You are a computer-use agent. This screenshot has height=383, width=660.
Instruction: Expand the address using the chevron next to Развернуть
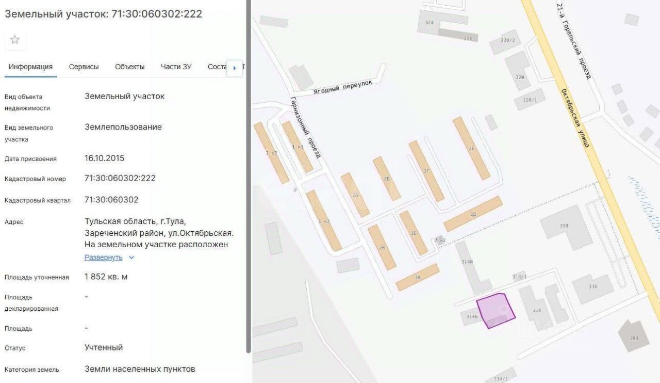coord(131,258)
